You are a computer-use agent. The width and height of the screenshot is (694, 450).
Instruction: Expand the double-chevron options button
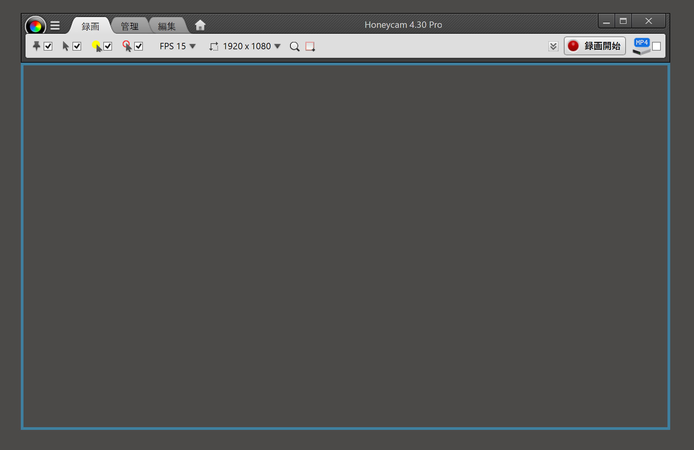553,46
